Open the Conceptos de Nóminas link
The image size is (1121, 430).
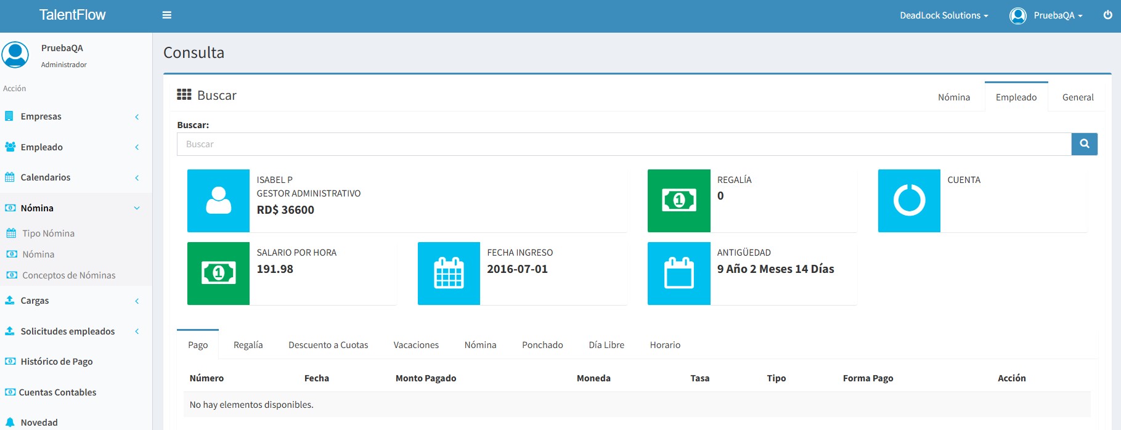click(69, 275)
